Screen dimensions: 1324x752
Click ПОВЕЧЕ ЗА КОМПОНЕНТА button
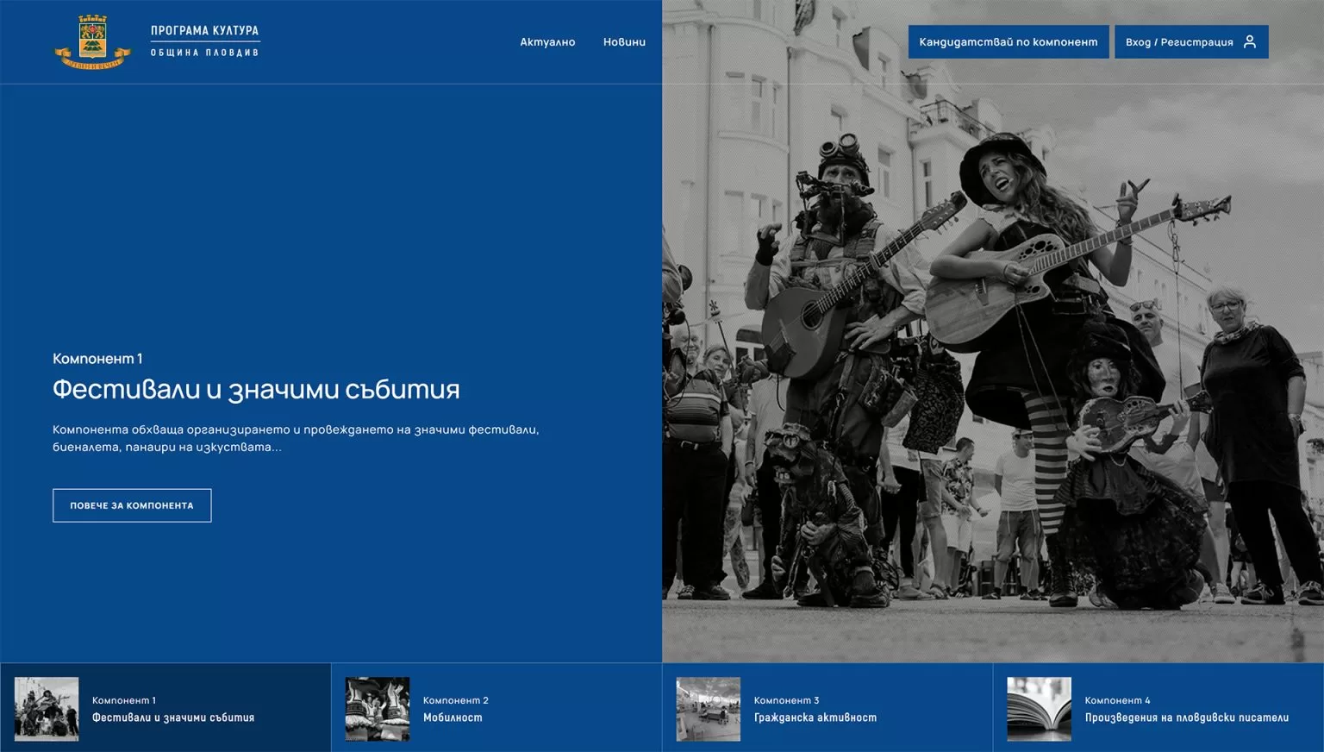pyautogui.click(x=132, y=505)
